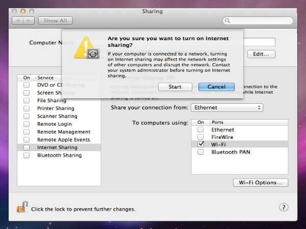This screenshot has width=306, height=229.
Task: Click the Edit button for computer name
Action: [261, 54]
